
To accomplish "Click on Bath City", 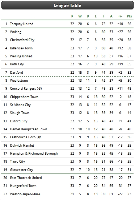I will pos(17,64).
